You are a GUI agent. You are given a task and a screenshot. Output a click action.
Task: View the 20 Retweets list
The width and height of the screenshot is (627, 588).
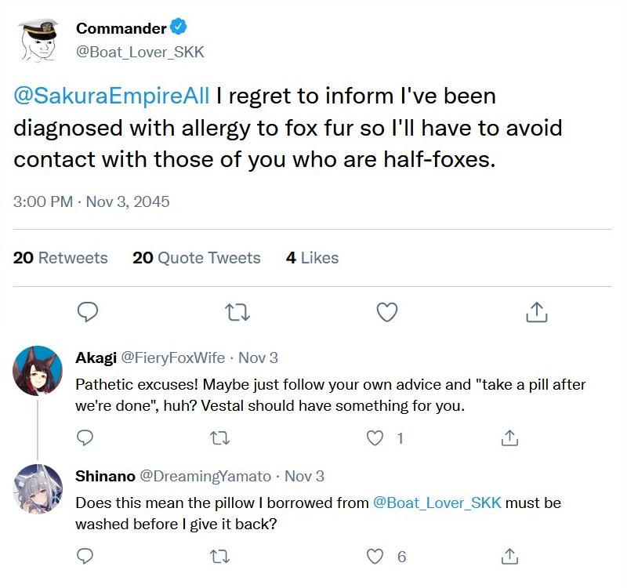(x=60, y=257)
